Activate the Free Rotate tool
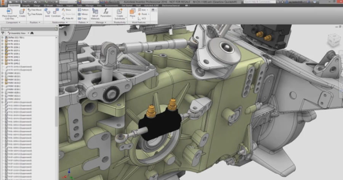 click(35, 14)
